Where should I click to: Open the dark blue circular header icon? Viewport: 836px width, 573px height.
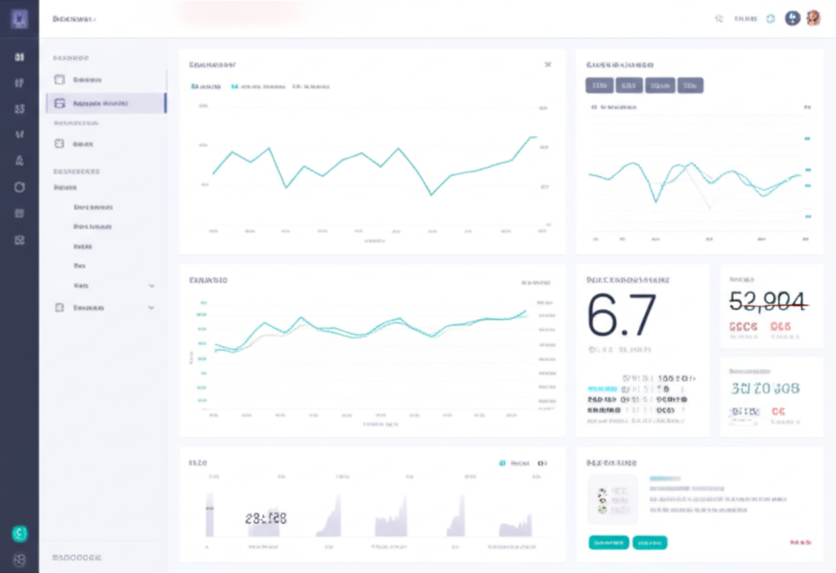tap(792, 18)
